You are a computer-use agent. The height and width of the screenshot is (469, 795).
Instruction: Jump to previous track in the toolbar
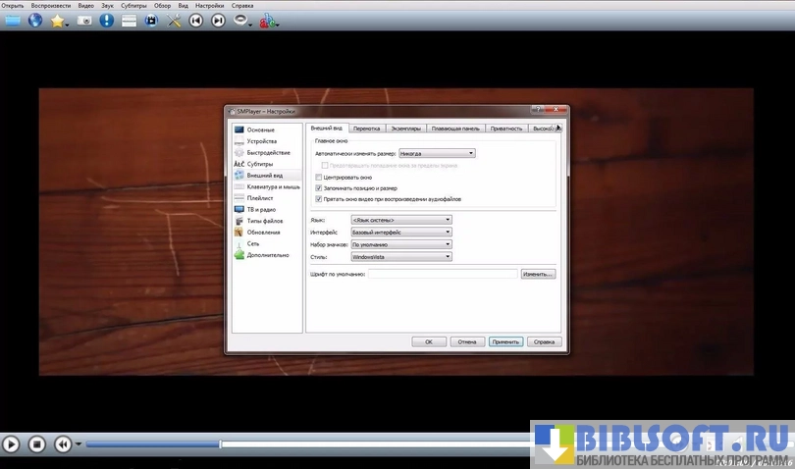tap(196, 21)
